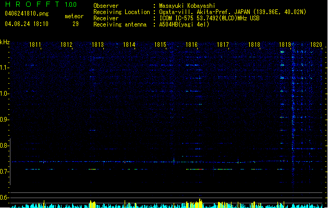The height and width of the screenshot is (208, 328).
Task: Click the Ogata-vill. Akita-Pref. JAPAN location text
Action: click(x=233, y=12)
